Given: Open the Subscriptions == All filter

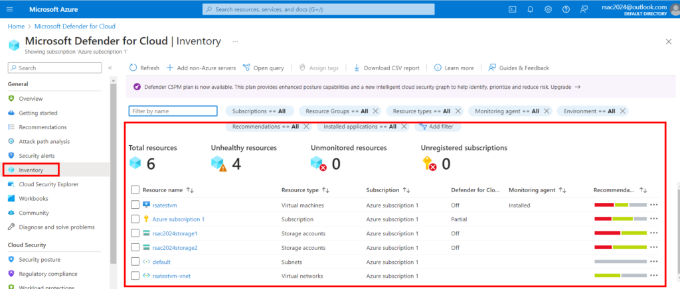Looking at the screenshot, I should [260, 111].
